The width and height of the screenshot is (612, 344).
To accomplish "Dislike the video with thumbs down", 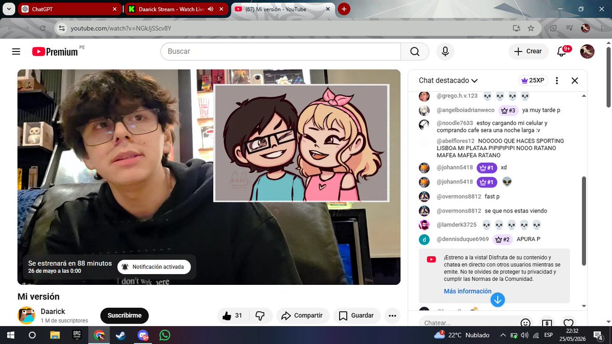I will [260, 315].
